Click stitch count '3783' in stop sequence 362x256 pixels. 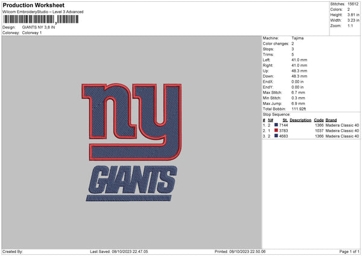pos(284,131)
